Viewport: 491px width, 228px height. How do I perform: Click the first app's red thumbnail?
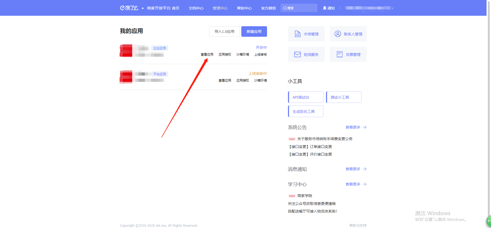pos(126,51)
